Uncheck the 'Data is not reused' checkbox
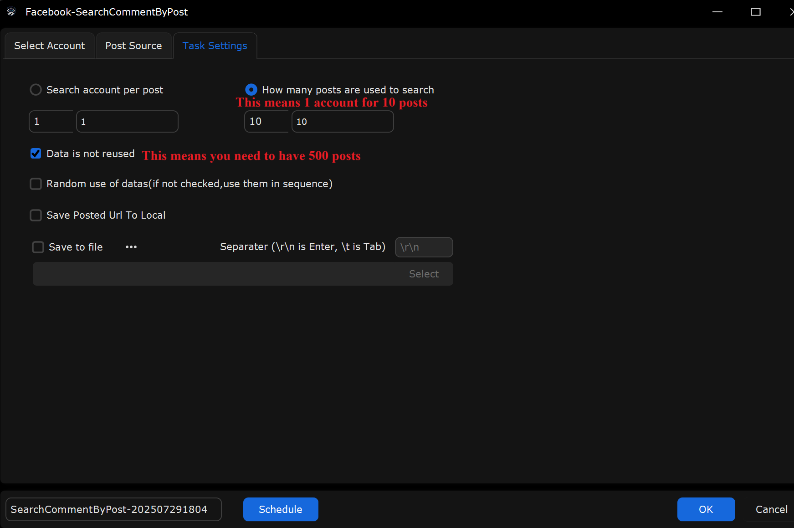This screenshot has width=794, height=528. tap(36, 154)
